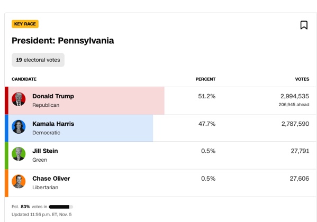Click Jill Stein's circular portrait
The width and height of the screenshot is (317, 222).
pos(19,154)
